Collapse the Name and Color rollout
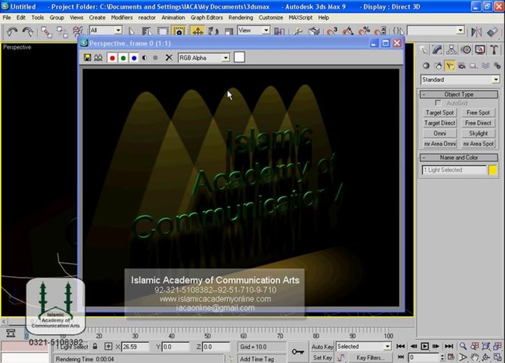The image size is (505, 363). pos(459,157)
